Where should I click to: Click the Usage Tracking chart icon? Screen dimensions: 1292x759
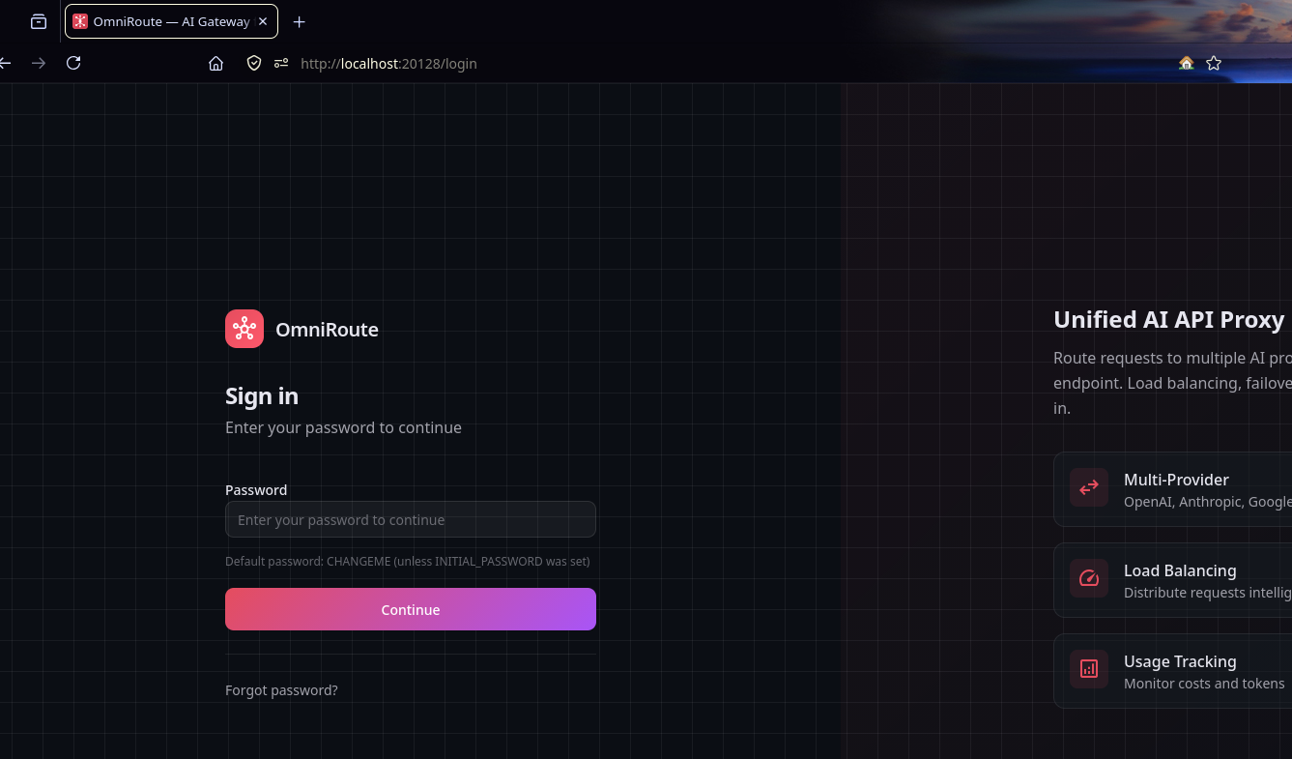[x=1089, y=669]
